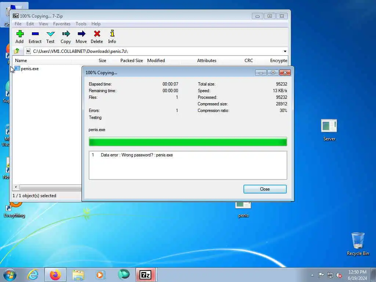Show hidden tray icons arrow

[x=312, y=275]
